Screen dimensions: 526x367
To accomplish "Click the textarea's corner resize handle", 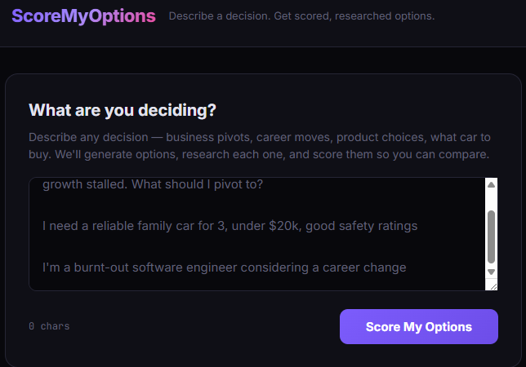I will pos(492,285).
